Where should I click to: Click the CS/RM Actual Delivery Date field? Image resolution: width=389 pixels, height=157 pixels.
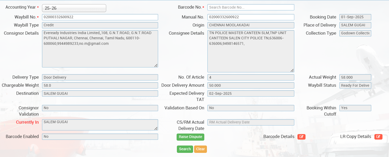point(251,122)
